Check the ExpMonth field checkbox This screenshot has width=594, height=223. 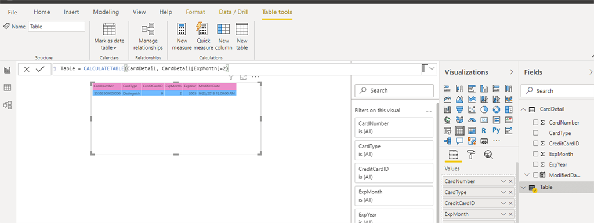coord(535,154)
